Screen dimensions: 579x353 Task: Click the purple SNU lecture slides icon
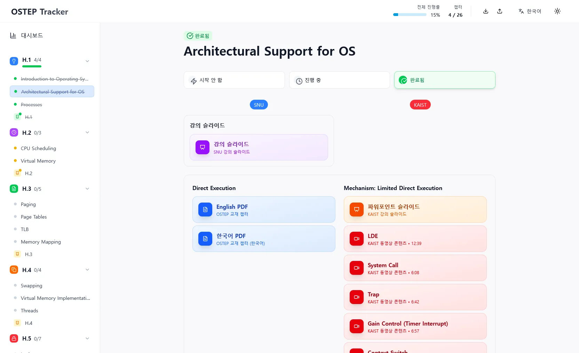[203, 147]
